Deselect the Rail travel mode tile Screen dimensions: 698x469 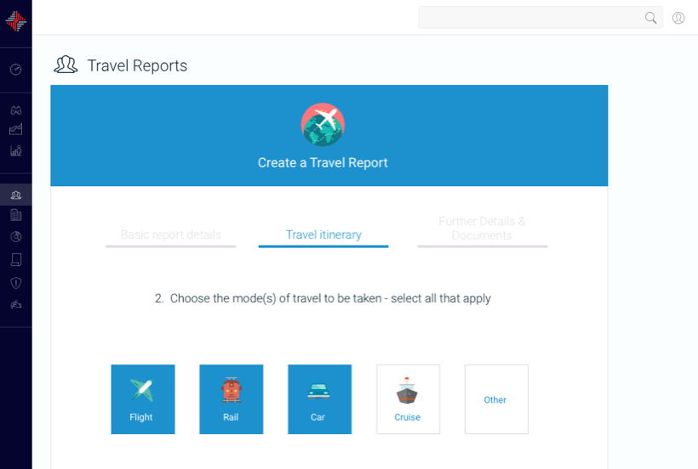(x=231, y=399)
